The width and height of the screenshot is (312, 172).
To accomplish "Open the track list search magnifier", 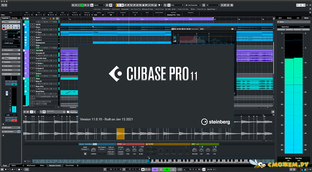I will click(x=57, y=18).
